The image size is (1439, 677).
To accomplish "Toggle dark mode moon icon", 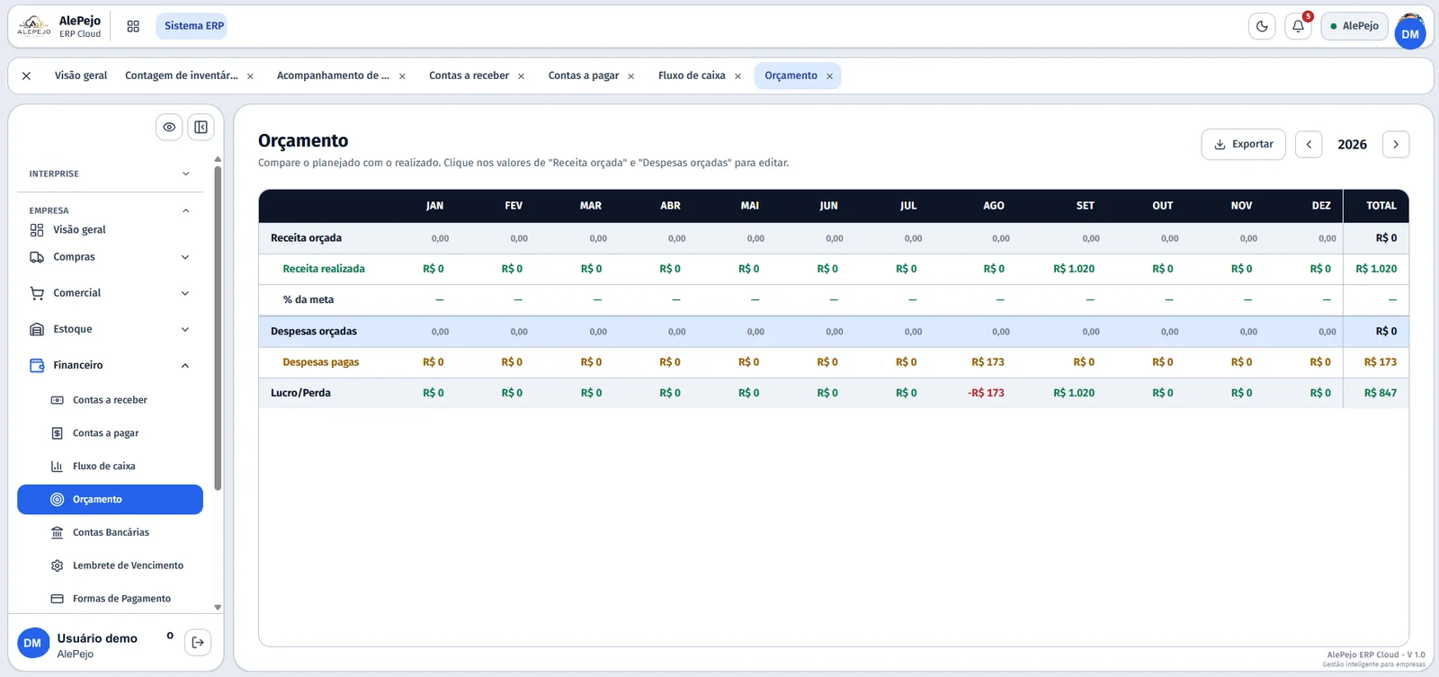I will click(1262, 26).
